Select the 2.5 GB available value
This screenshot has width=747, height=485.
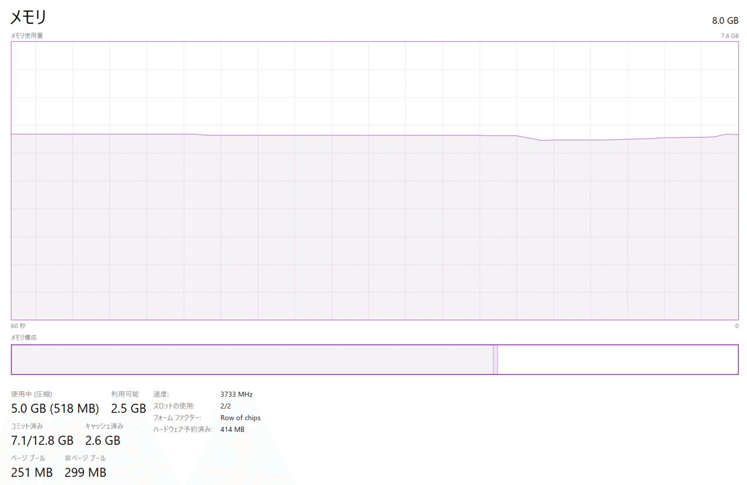(x=128, y=408)
